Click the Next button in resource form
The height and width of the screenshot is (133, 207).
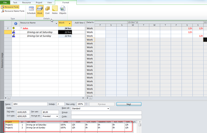129,104
